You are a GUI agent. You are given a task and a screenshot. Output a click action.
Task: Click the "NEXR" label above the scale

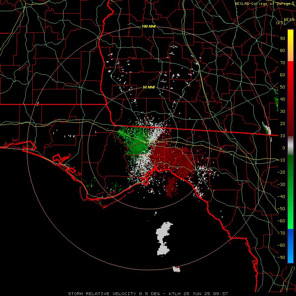(x=289, y=20)
